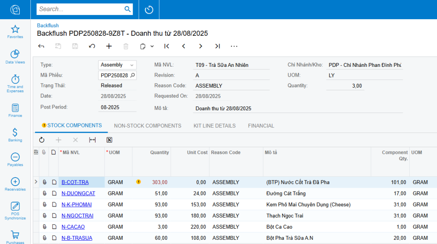This screenshot has height=244, width=437.
Task: Open the more actions ellipsis menu
Action: coord(234,46)
